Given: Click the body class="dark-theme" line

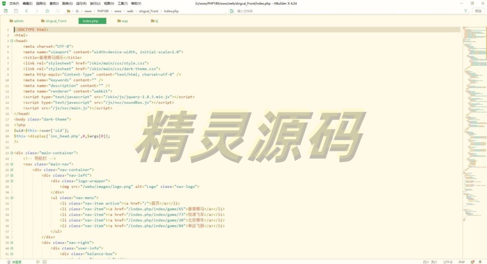Looking at the screenshot, I should [42, 119].
